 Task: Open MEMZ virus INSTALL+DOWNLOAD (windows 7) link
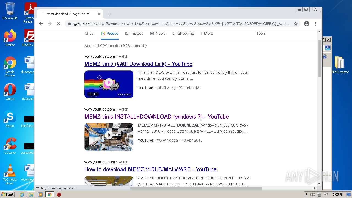tap(156, 117)
